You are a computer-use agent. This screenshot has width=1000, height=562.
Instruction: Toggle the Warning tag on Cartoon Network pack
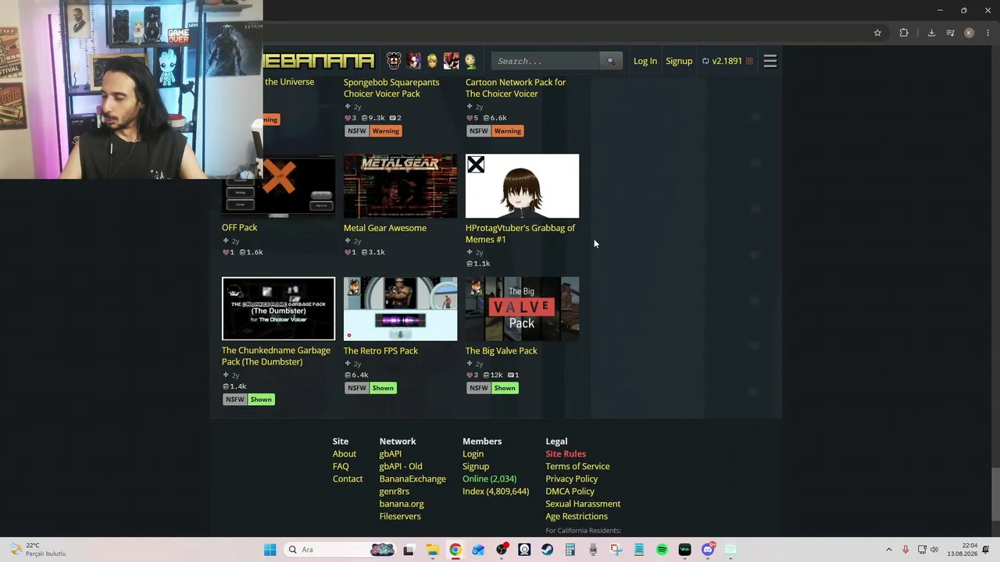(507, 131)
